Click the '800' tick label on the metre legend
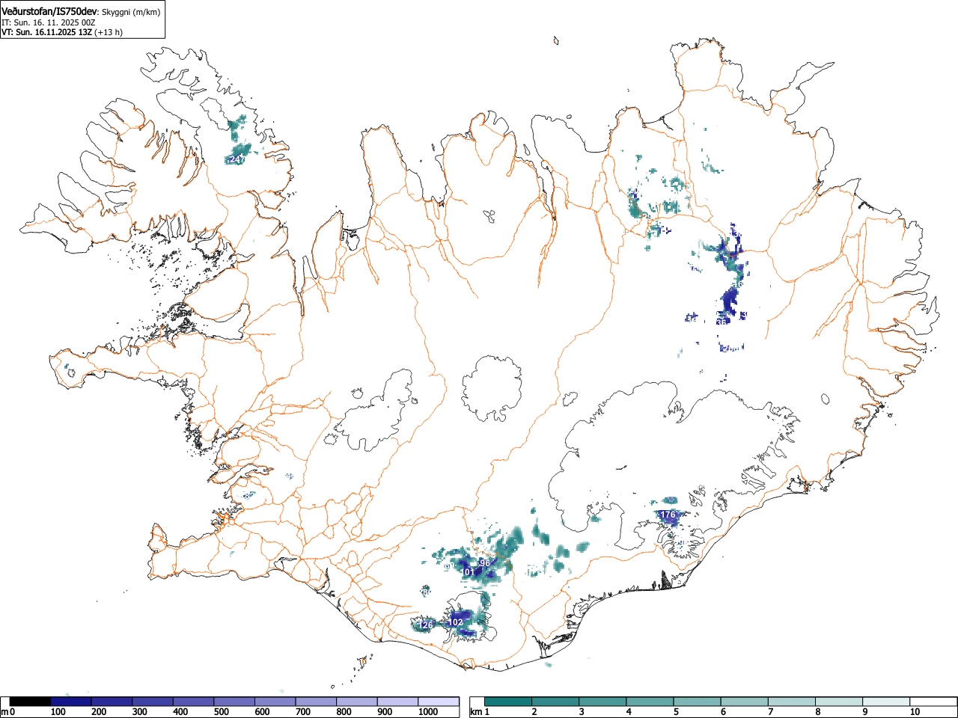 344,712
